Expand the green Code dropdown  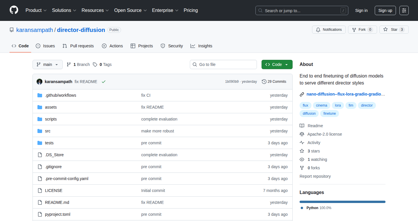click(277, 64)
